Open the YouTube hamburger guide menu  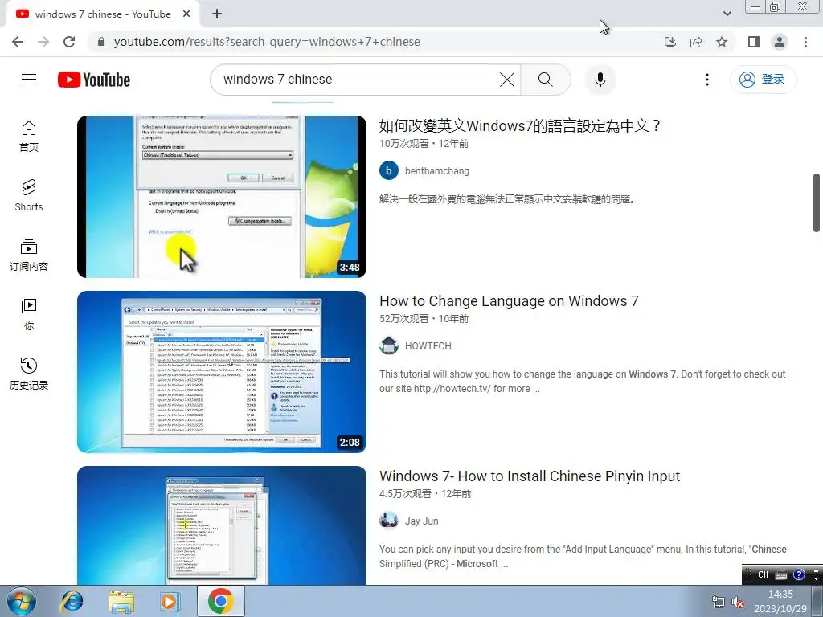point(29,80)
